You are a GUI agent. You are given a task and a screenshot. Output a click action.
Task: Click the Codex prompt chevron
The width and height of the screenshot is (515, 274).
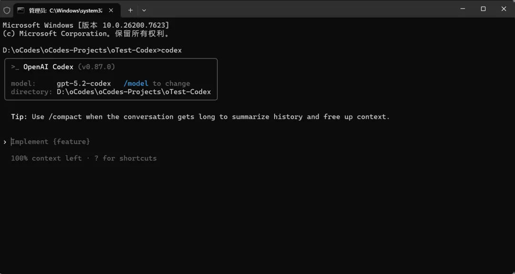pos(5,142)
